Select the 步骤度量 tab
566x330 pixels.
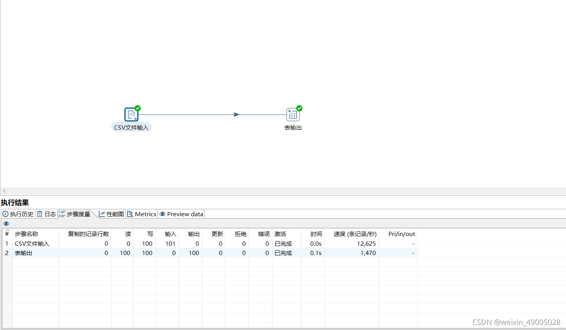[75, 214]
